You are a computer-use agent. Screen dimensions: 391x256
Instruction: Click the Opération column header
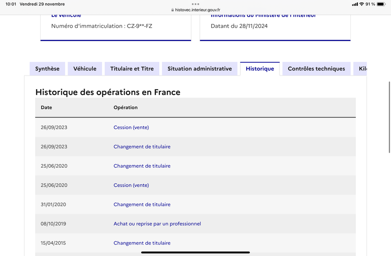point(126,107)
